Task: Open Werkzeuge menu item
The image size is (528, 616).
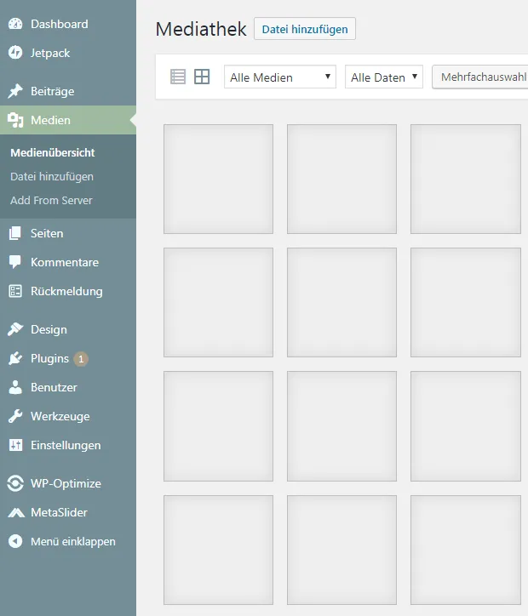Action: (x=68, y=416)
